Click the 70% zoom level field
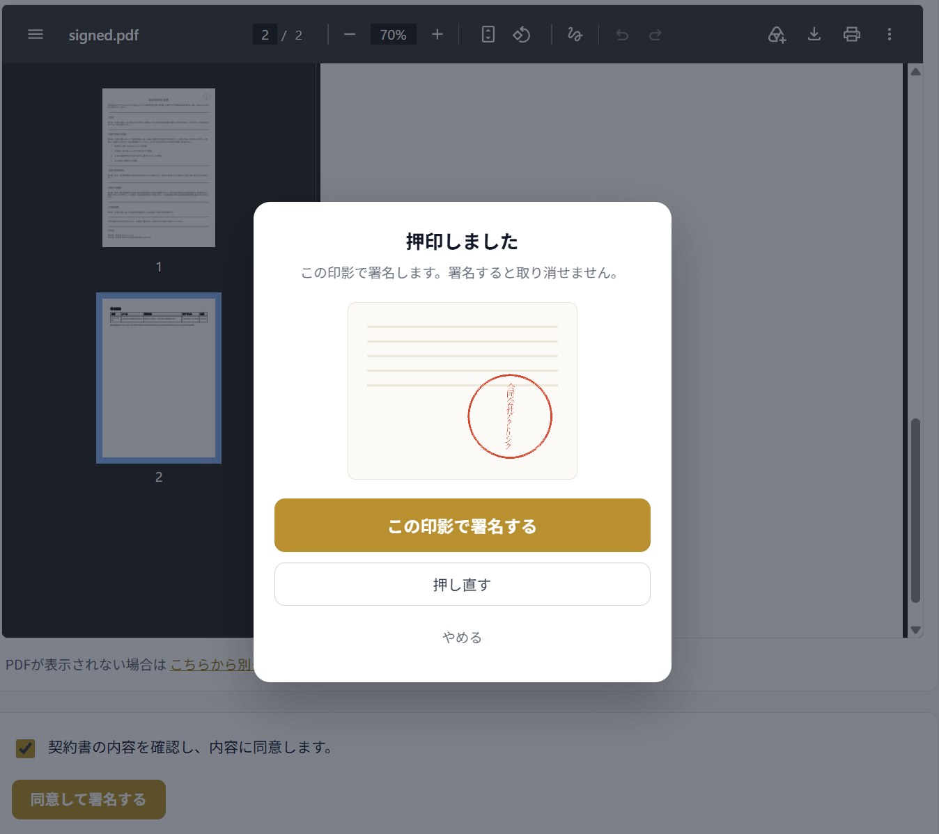Image resolution: width=939 pixels, height=834 pixels. click(393, 35)
